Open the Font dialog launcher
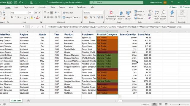 [x=41, y=22]
